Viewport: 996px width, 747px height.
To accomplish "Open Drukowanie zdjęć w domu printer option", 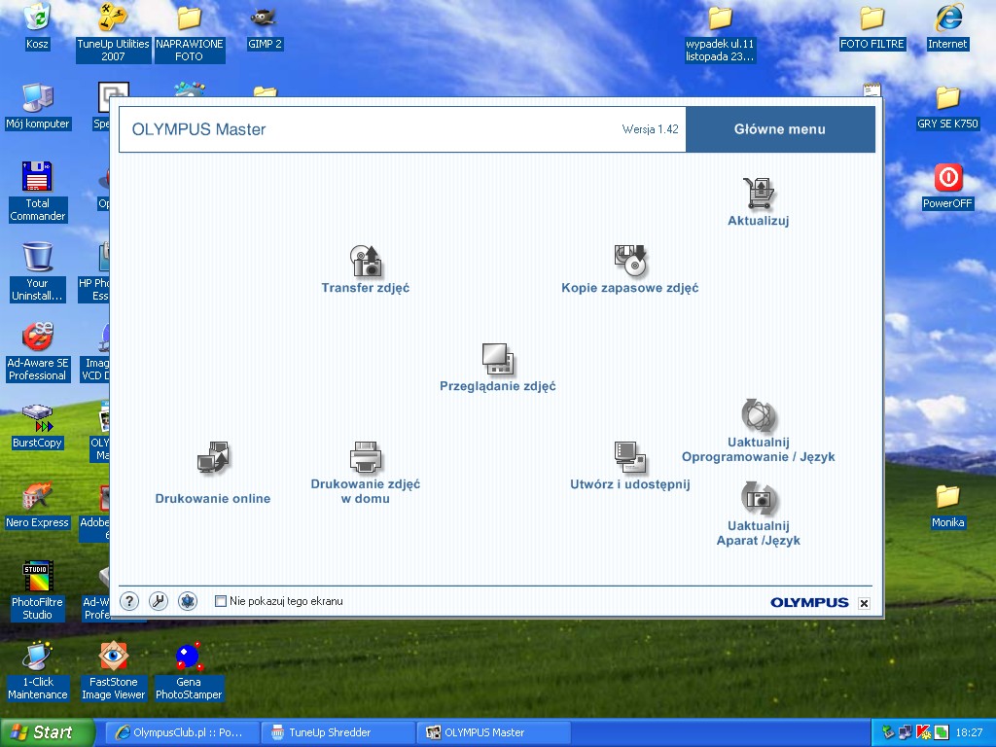I will click(x=366, y=474).
